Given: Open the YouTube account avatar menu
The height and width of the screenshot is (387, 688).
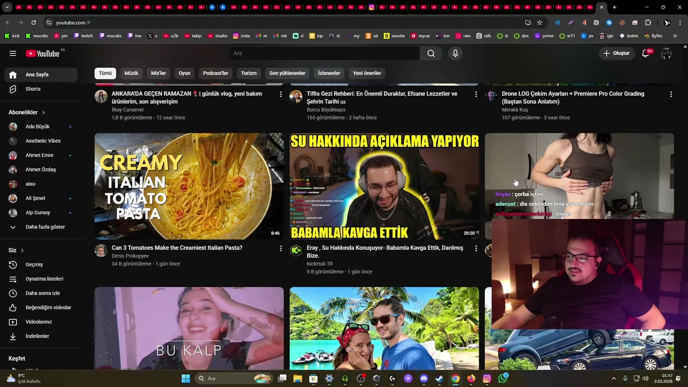Looking at the screenshot, I should click(666, 53).
